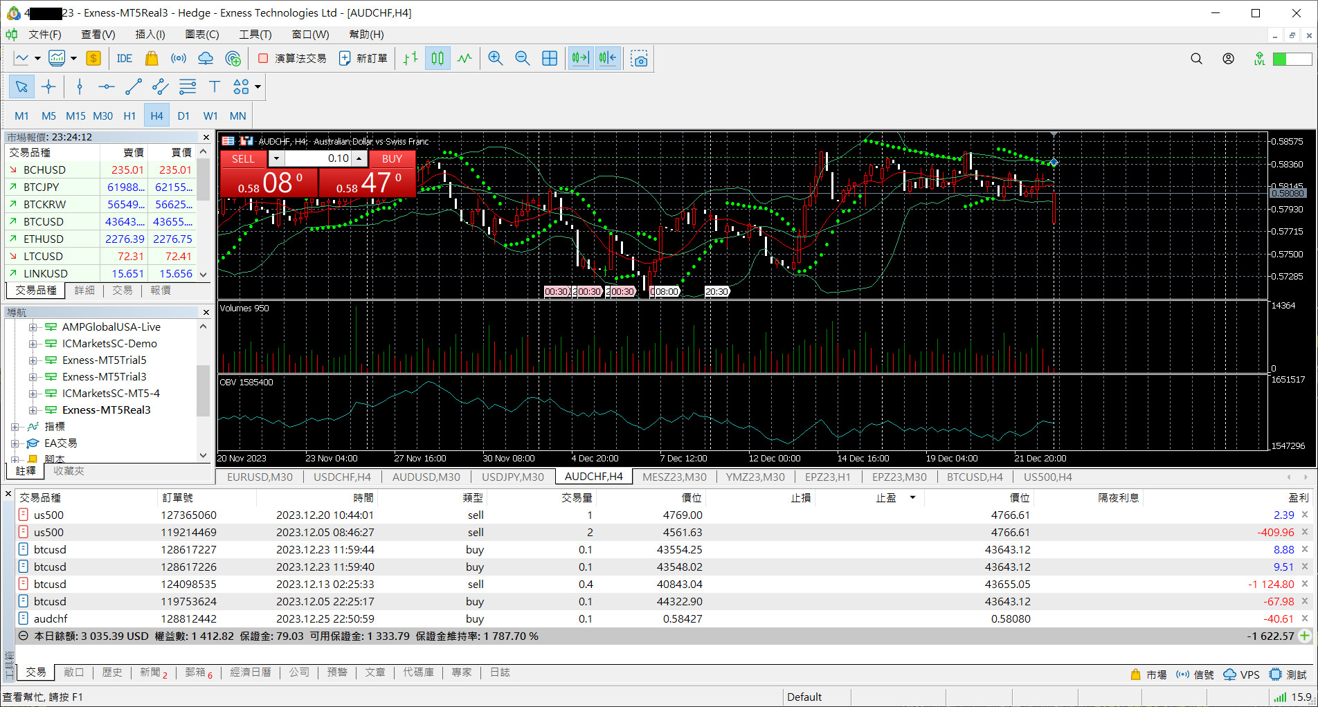Zoom out on the chart

pos(523,59)
